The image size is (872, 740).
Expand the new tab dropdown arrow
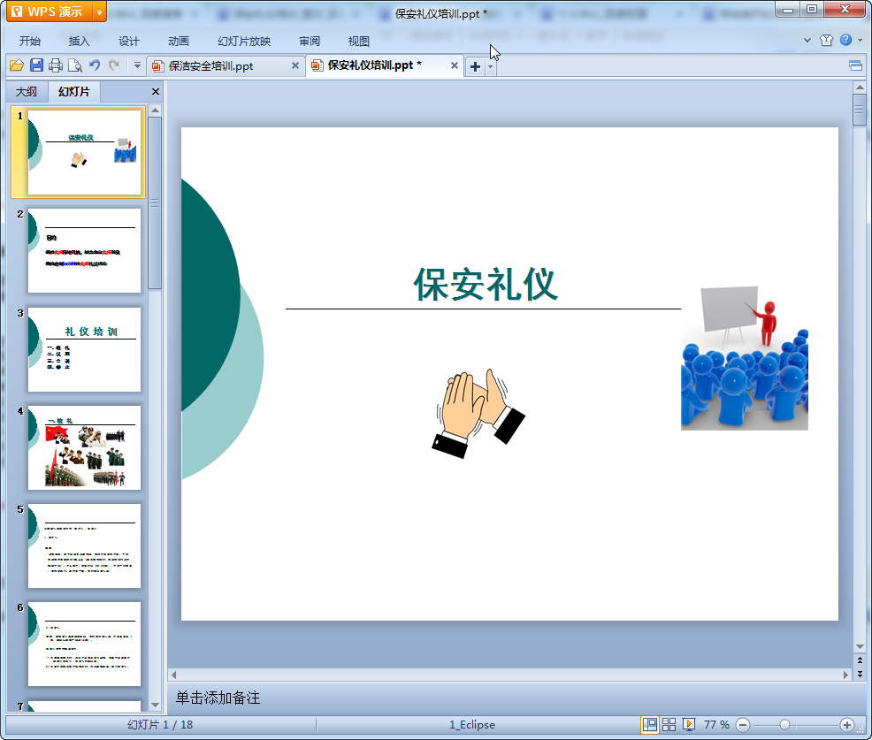coord(491,66)
